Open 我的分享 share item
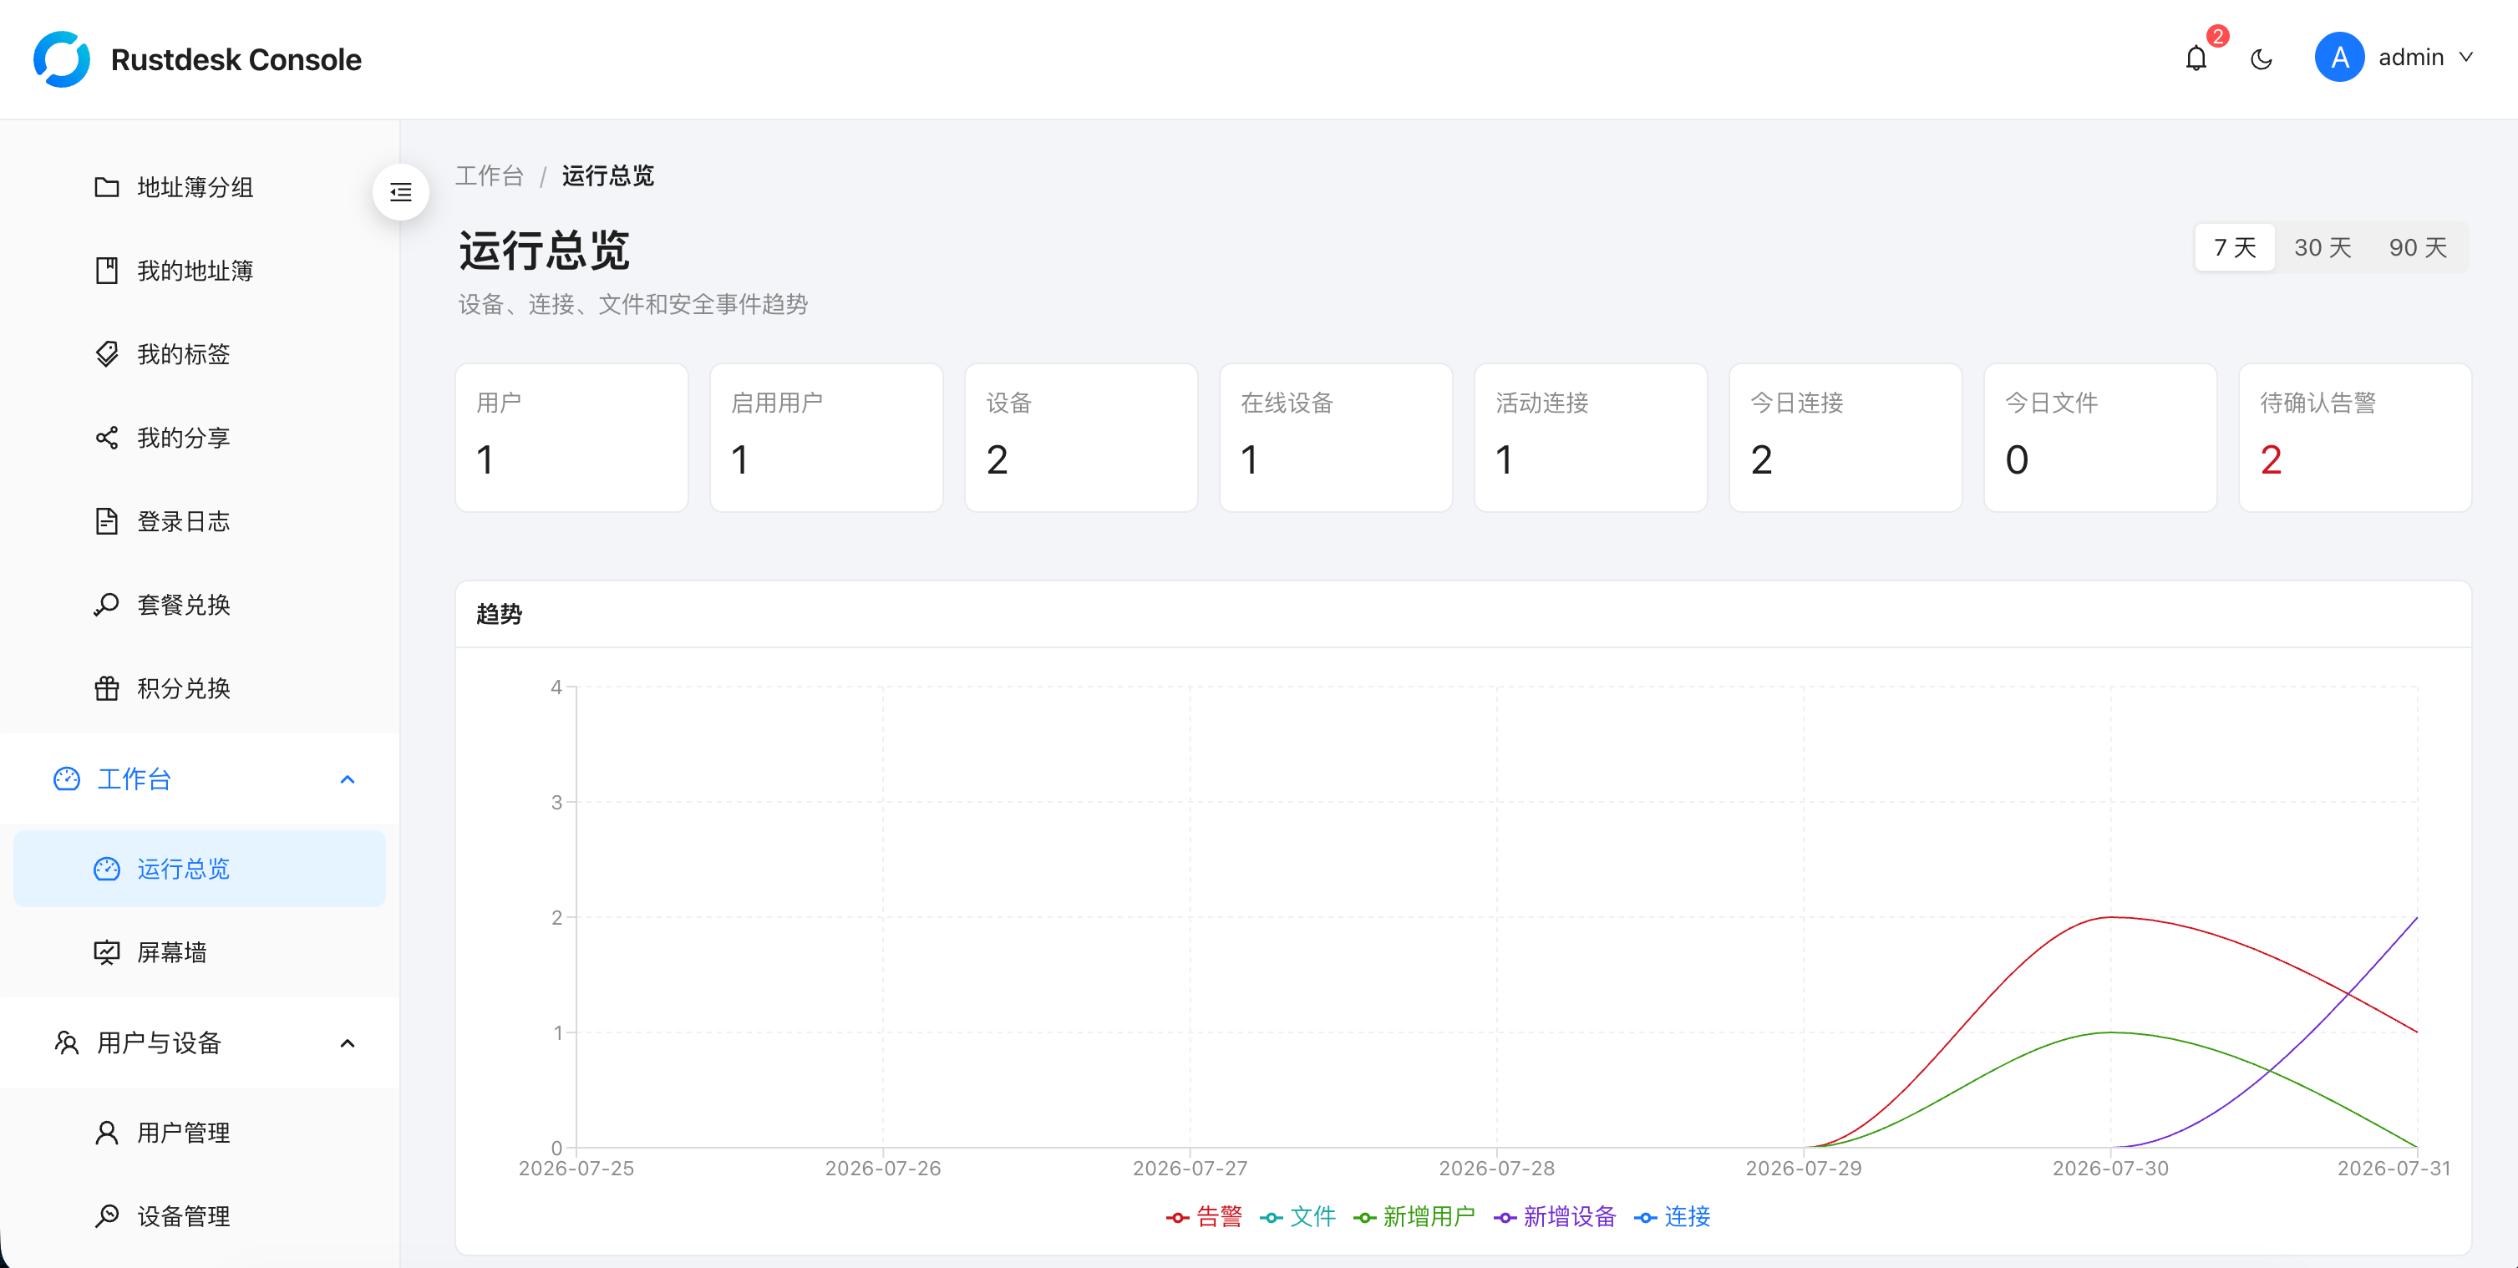This screenshot has height=1268, width=2518. 200,437
